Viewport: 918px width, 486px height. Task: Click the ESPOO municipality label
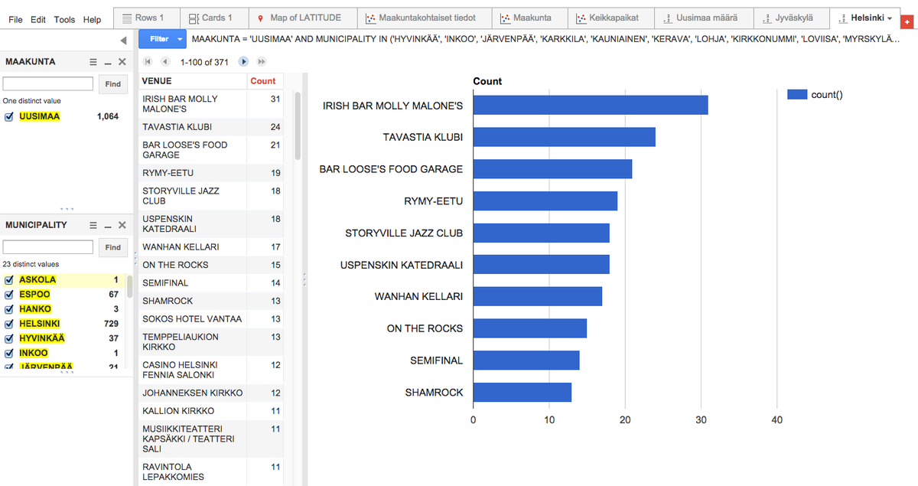(34, 295)
